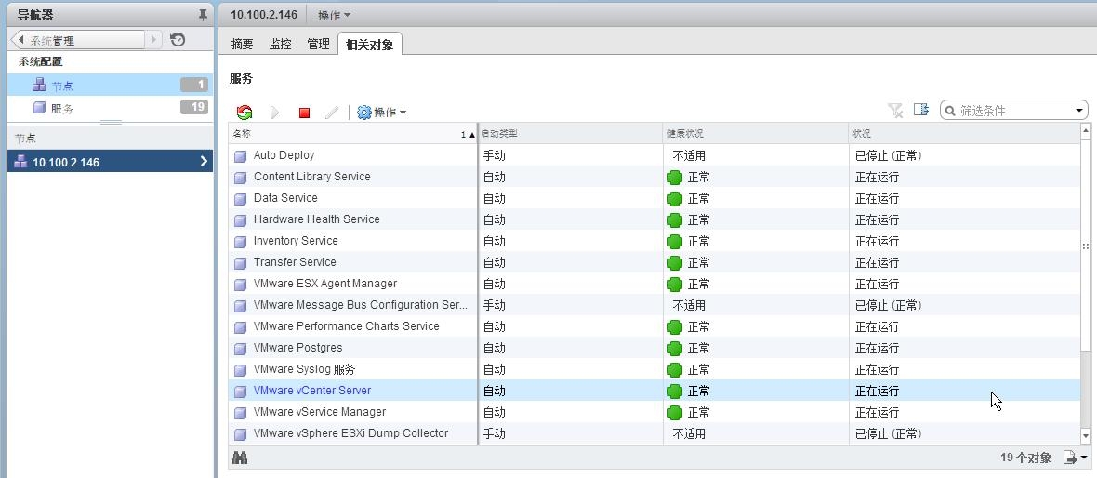Select VMware Performance Charts Service row
Viewport: 1097px width, 478px height.
[654, 326]
